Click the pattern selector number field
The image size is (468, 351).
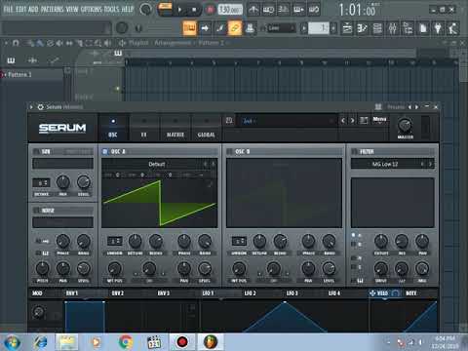tap(318, 28)
